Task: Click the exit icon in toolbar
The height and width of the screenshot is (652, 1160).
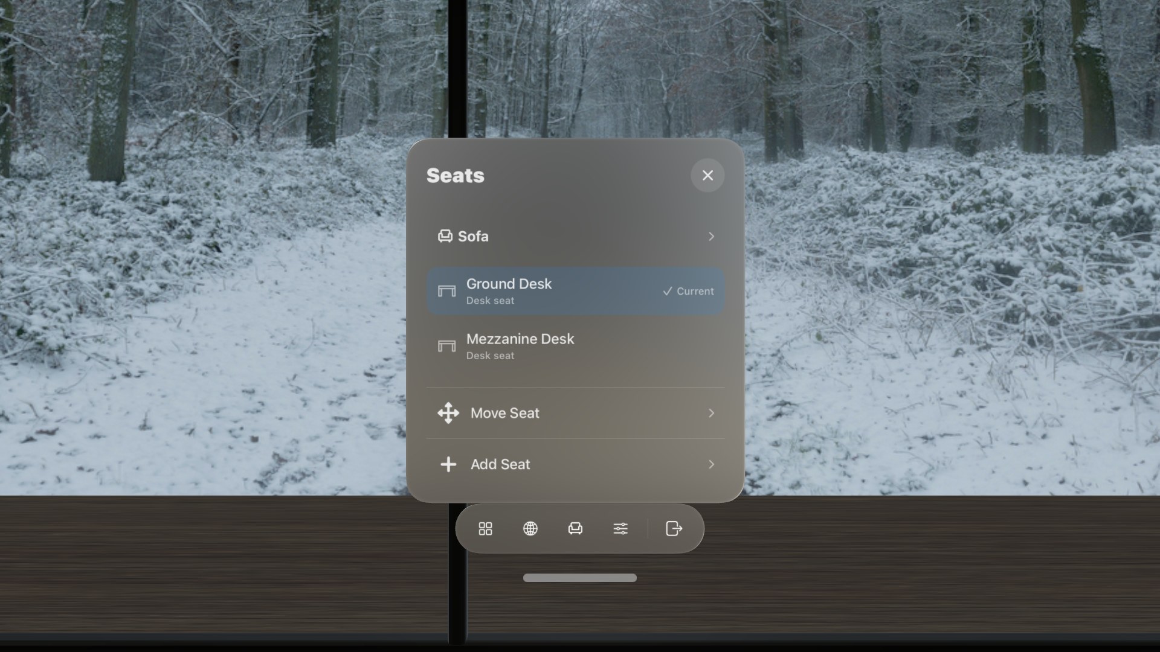Action: [x=674, y=529]
